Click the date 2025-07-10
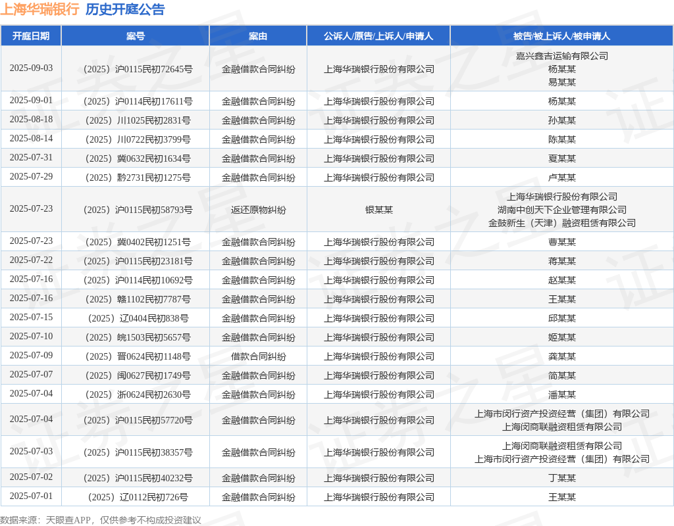 point(31,336)
